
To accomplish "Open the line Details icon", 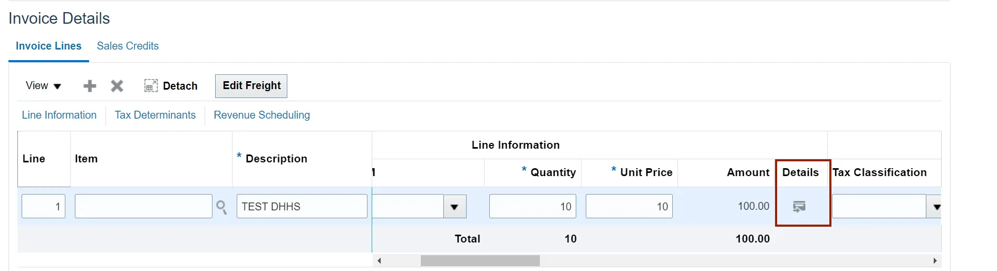I will [x=799, y=207].
